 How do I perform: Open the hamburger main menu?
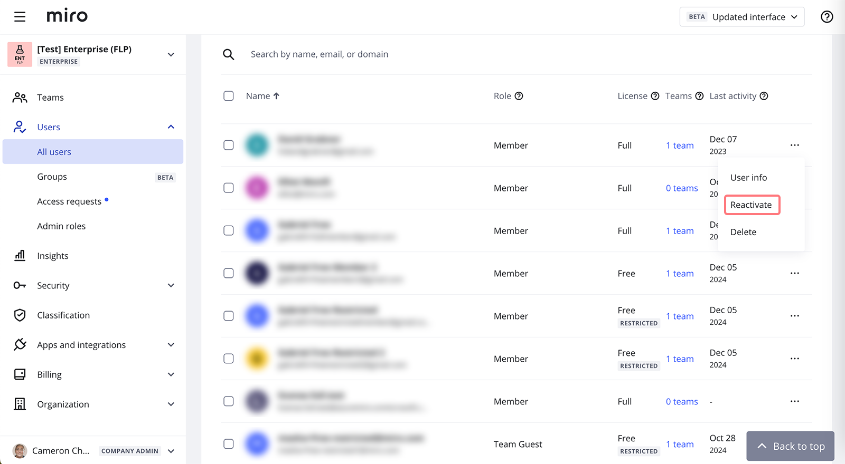pos(20,17)
